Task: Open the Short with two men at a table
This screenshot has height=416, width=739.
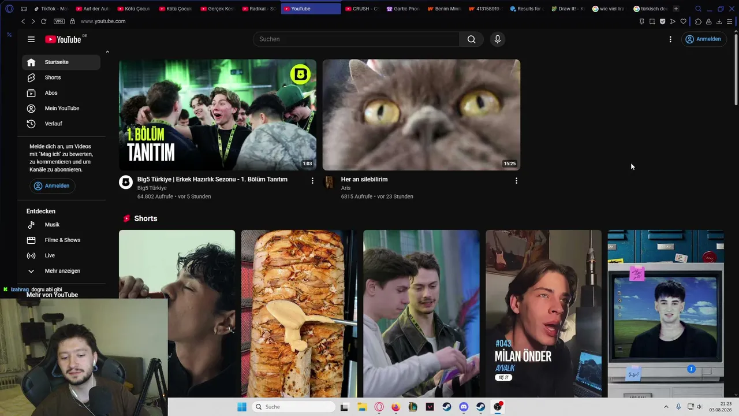Action: click(421, 314)
